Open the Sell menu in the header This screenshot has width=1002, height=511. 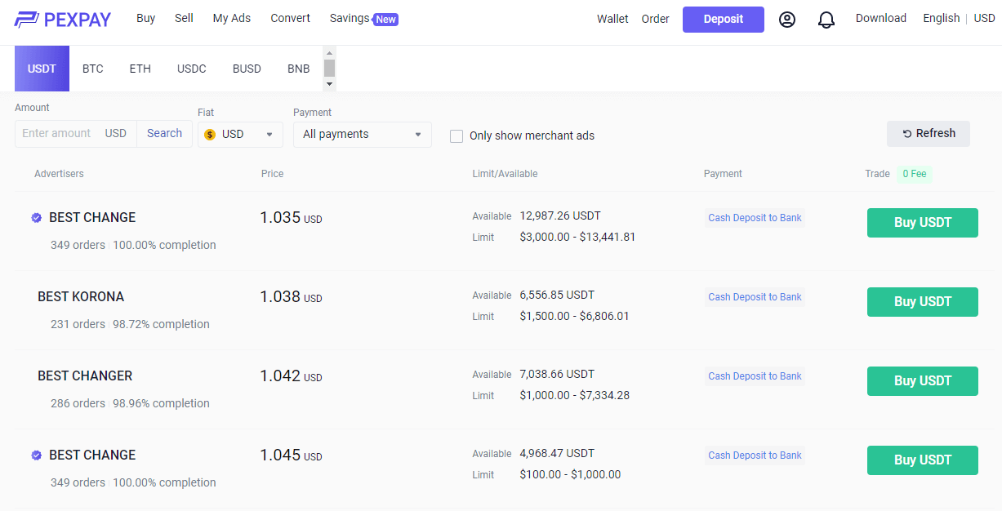click(184, 18)
